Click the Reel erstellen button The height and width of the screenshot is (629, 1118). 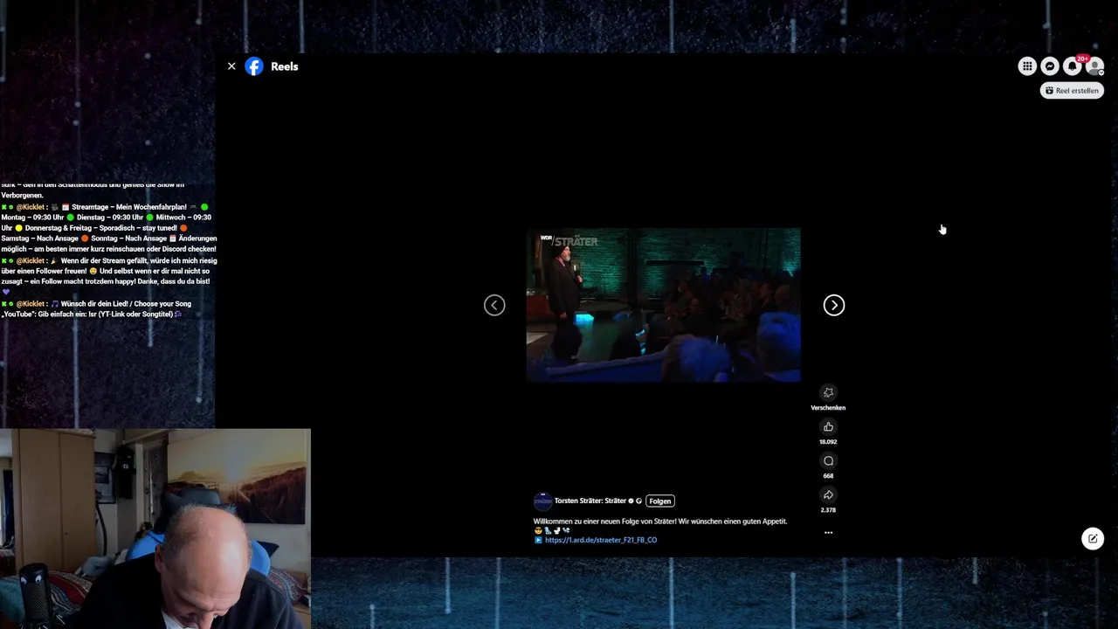1072,91
